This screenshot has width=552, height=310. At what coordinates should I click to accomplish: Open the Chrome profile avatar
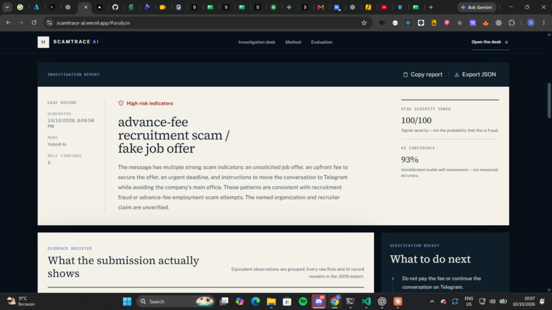point(531,23)
